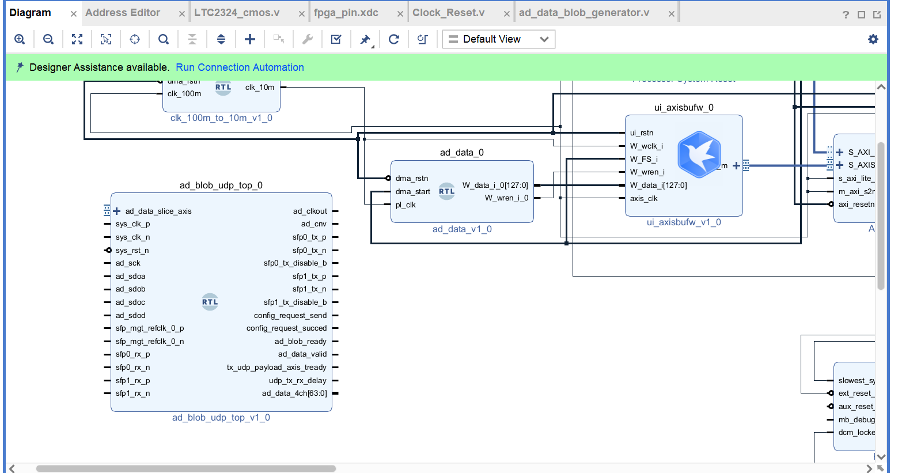The width and height of the screenshot is (898, 473).
Task: Fit the whole diagram with Zoom Fit
Action: coord(77,39)
